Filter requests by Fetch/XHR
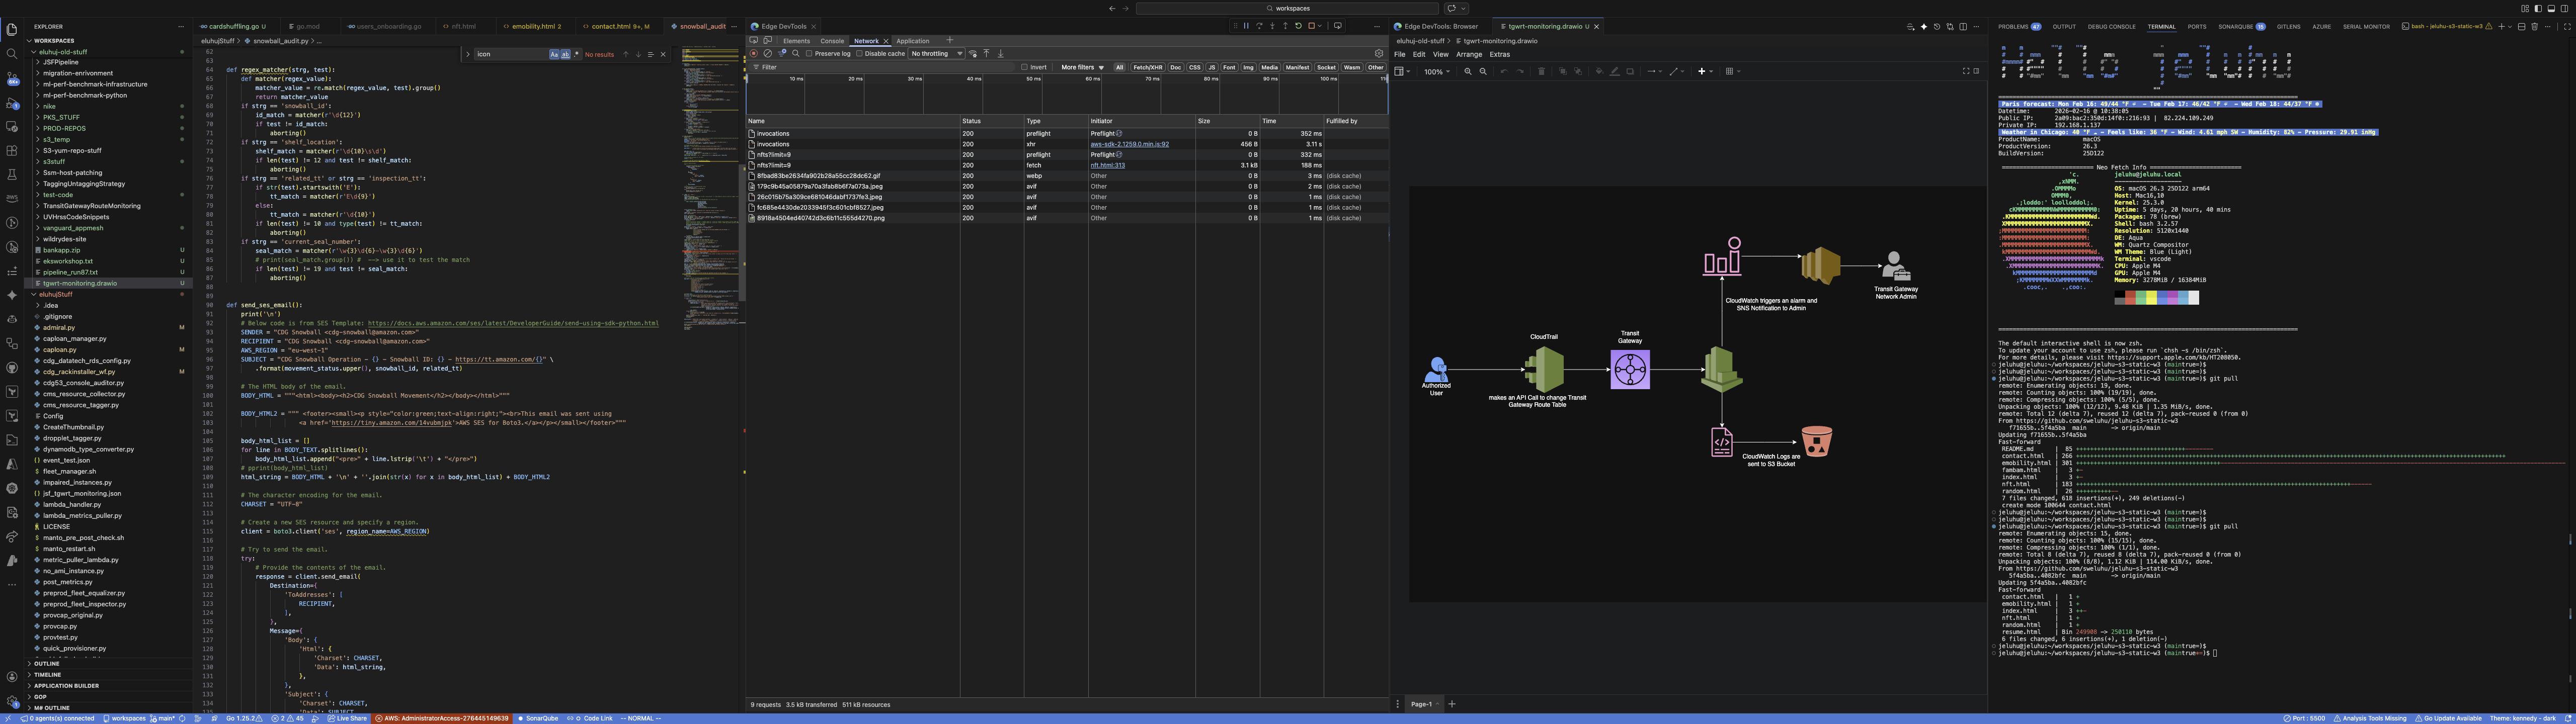The image size is (2576, 724). (x=1148, y=67)
